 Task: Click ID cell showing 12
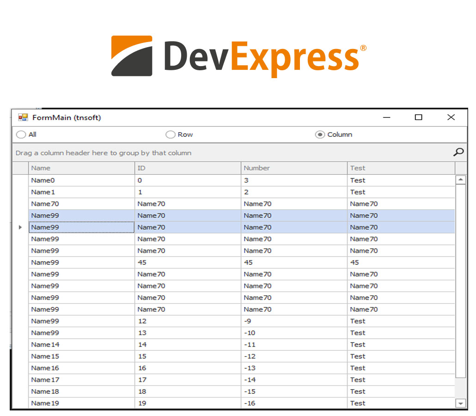point(188,321)
